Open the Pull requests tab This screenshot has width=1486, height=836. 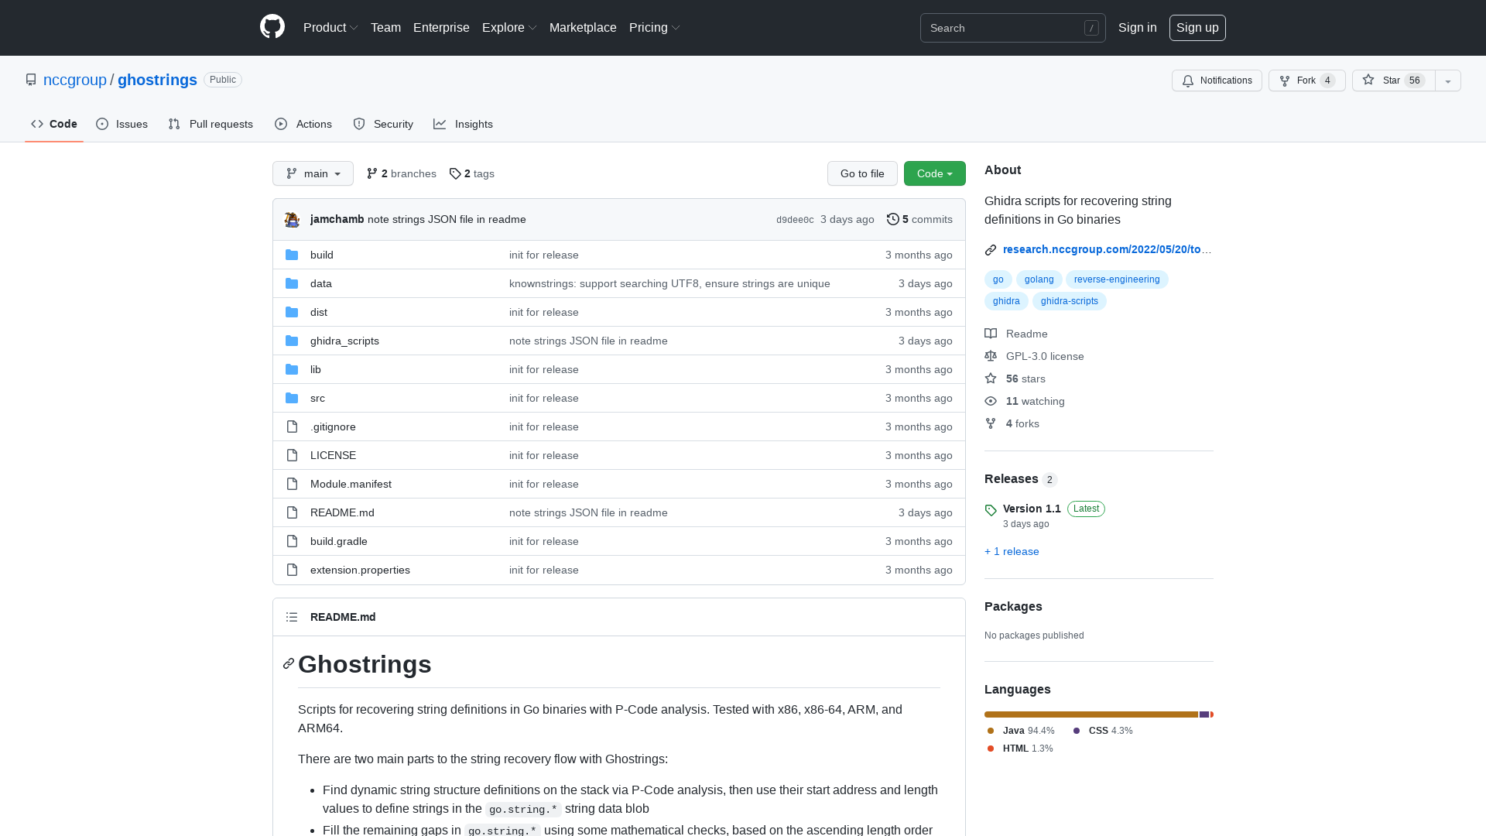coord(211,124)
